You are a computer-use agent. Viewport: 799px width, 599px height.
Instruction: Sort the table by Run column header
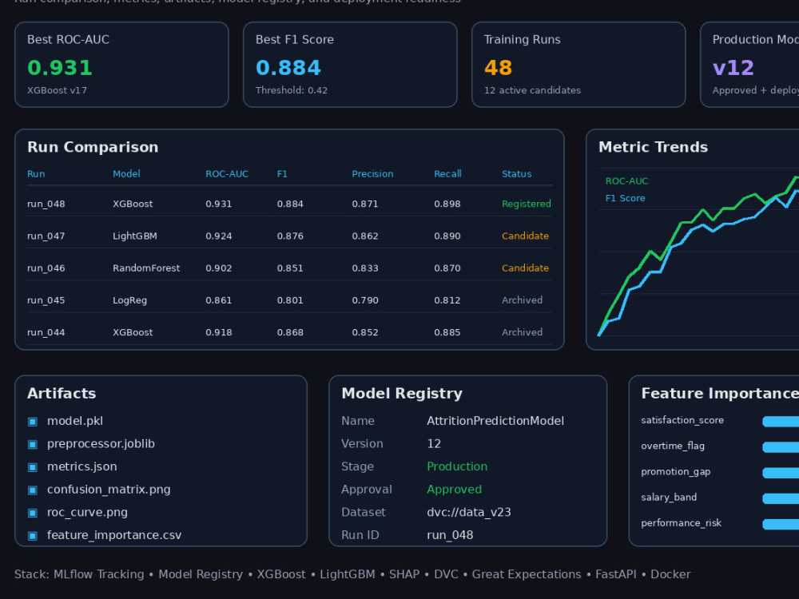point(36,173)
